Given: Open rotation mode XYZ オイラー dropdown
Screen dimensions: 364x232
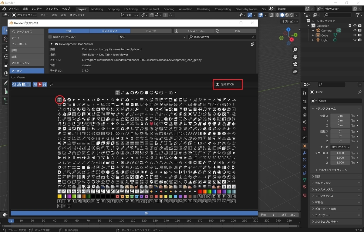Looking at the screenshot, I should pos(340,147).
